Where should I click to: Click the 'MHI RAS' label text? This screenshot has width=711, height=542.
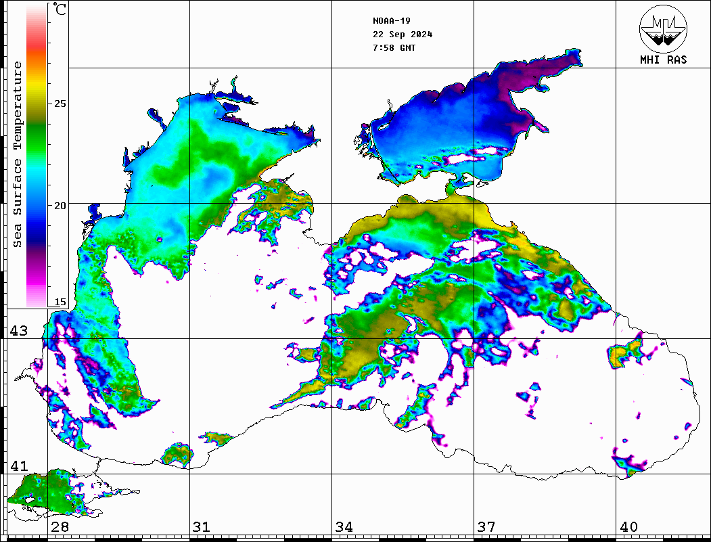click(x=664, y=60)
